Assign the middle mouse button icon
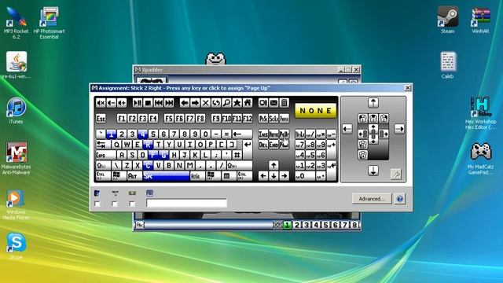Screen dimensions: 503x283 [373, 119]
